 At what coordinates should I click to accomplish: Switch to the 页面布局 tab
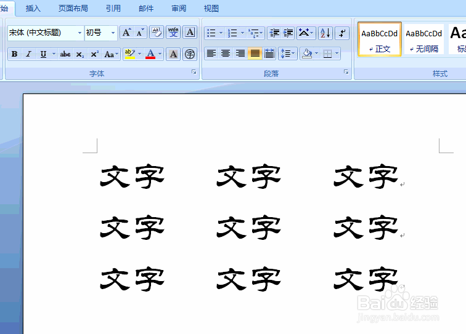(73, 9)
